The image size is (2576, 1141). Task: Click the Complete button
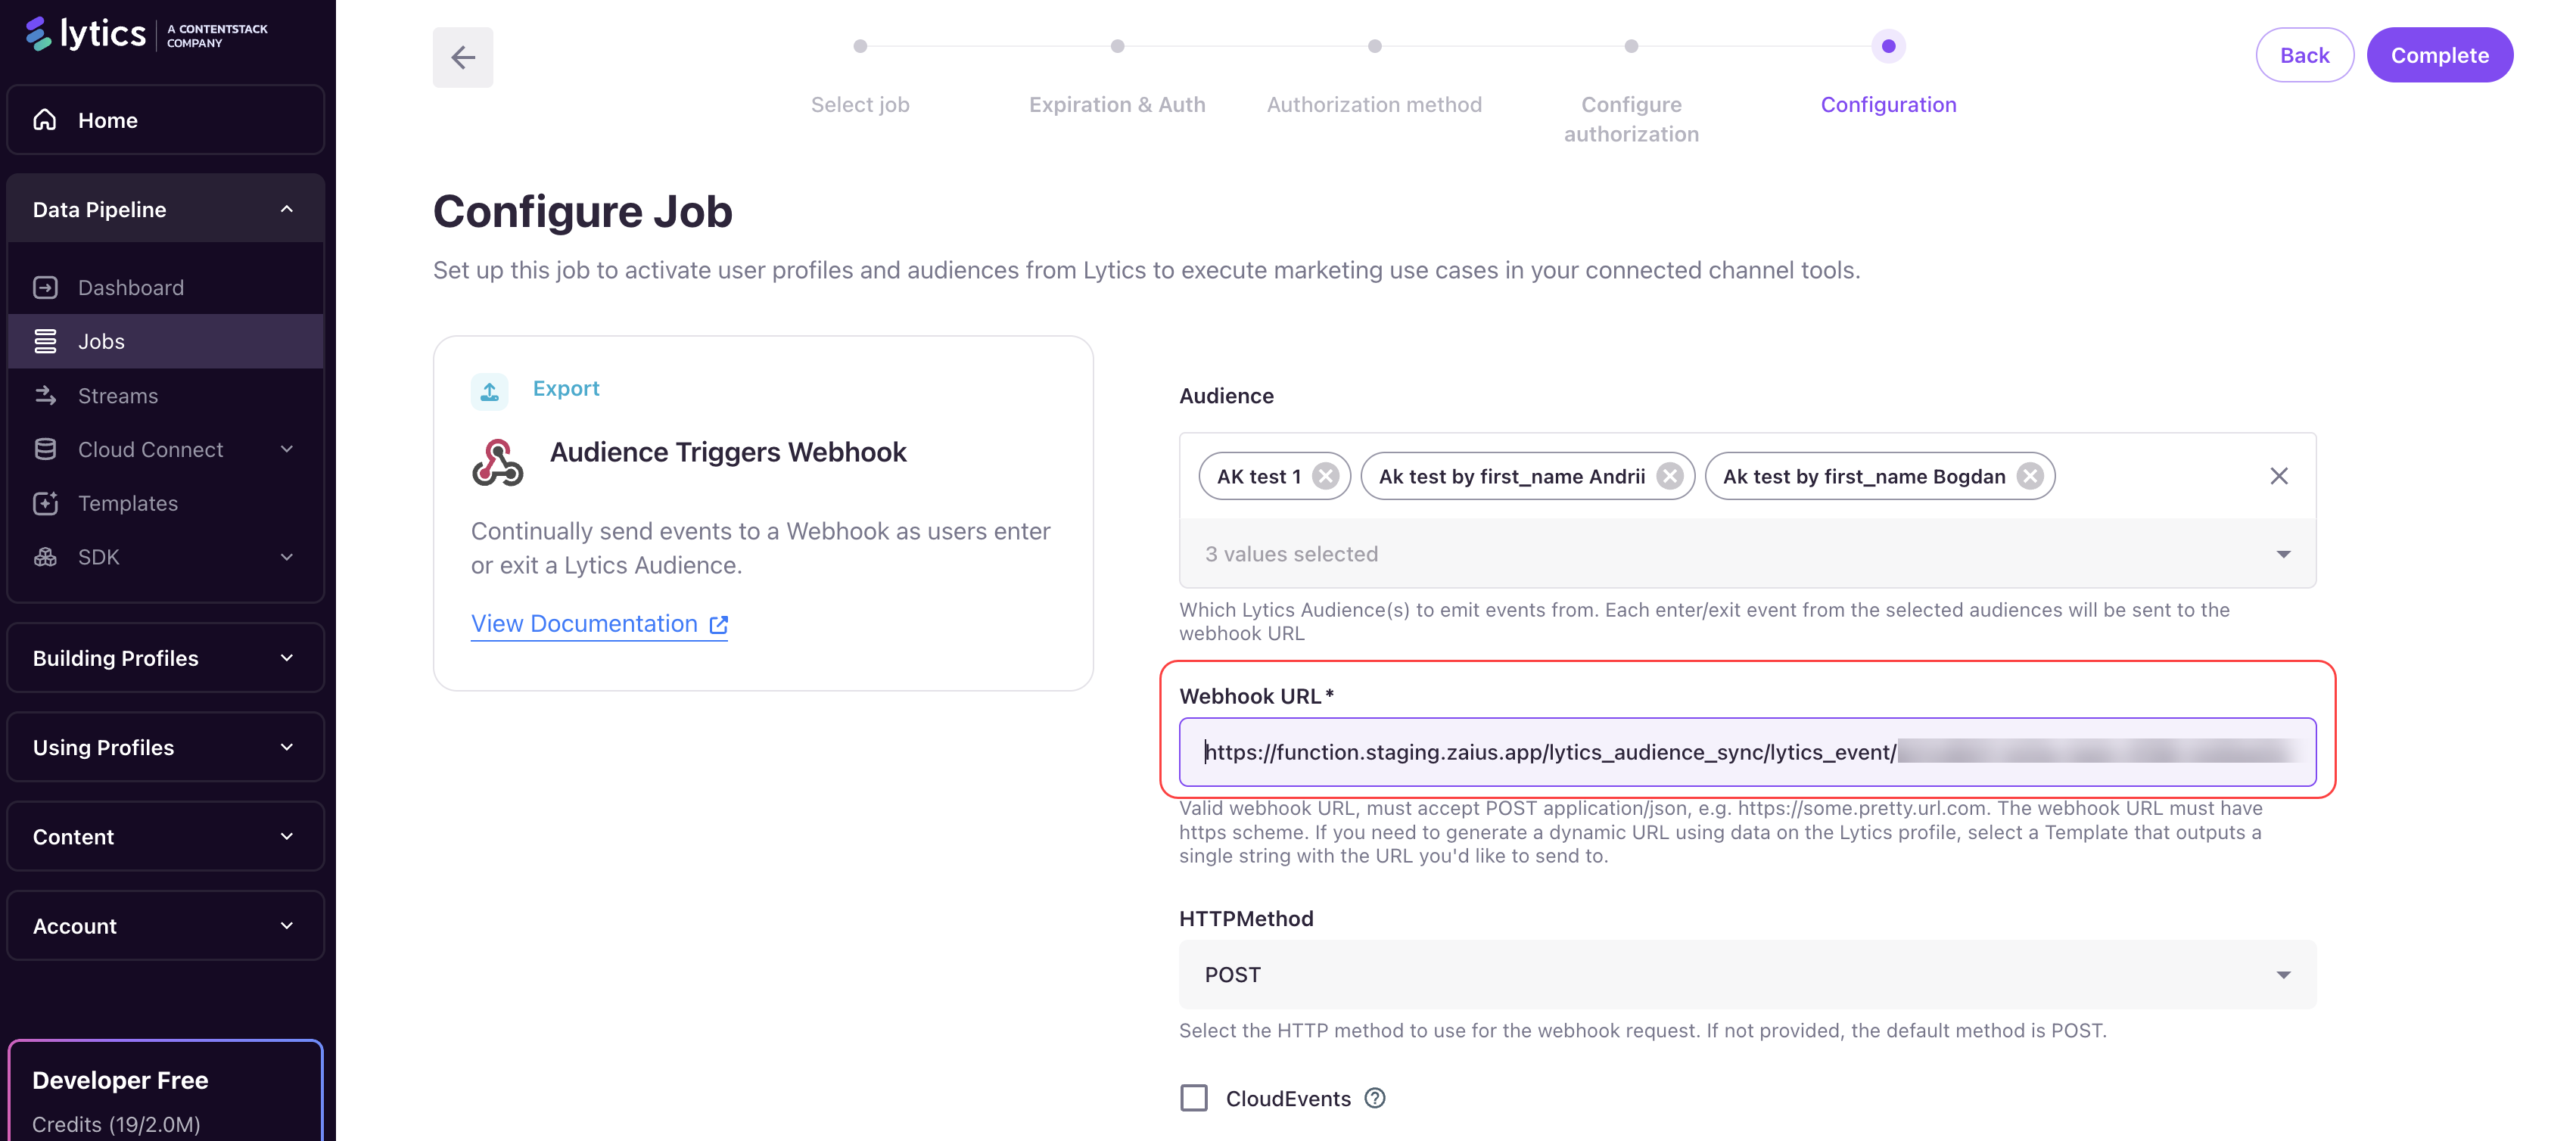pos(2438,55)
